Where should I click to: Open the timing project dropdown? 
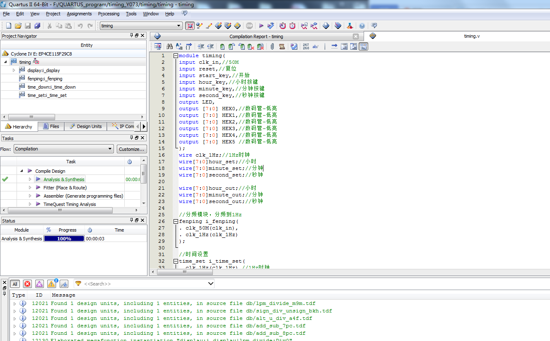point(179,26)
